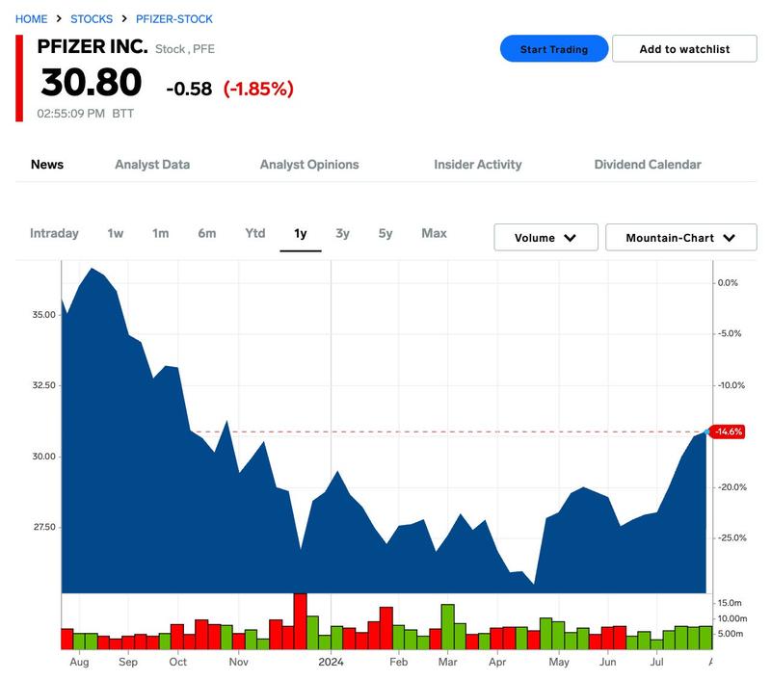
Task: Click the 32.50 price axis label
Action: pyautogui.click(x=43, y=385)
